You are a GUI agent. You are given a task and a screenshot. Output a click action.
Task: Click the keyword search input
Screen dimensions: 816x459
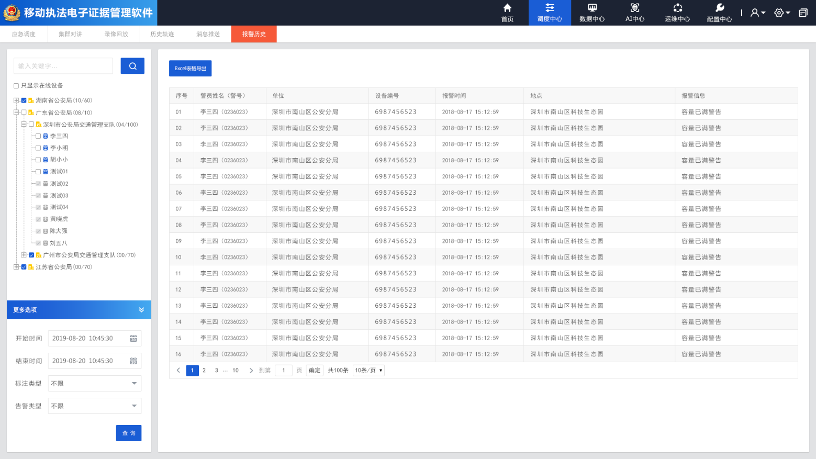pos(63,66)
